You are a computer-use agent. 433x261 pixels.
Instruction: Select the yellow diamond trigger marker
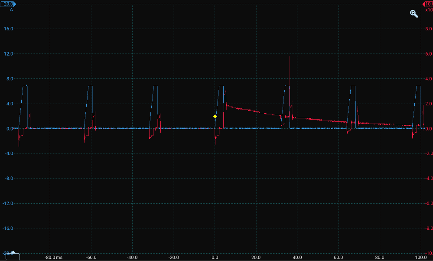tap(215, 116)
